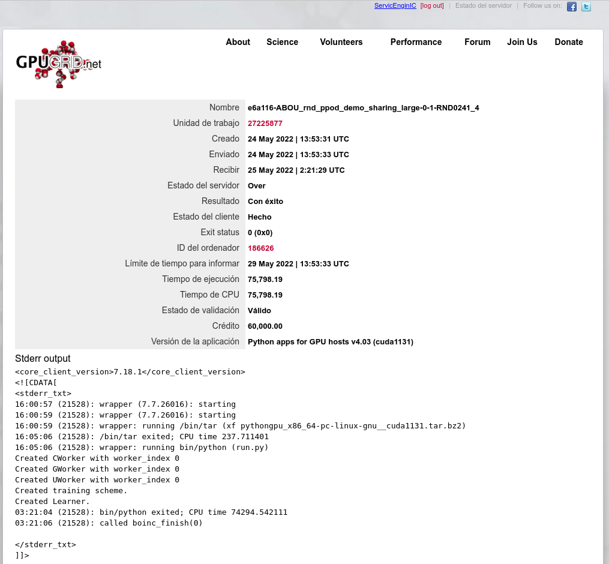Open computer ID 186626 link

pyautogui.click(x=260, y=248)
